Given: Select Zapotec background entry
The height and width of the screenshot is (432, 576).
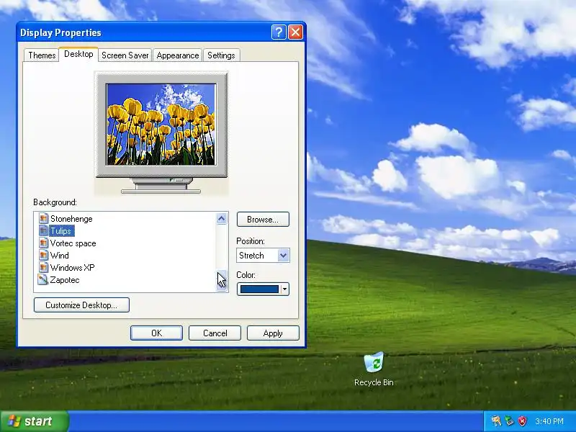Looking at the screenshot, I should coord(65,280).
